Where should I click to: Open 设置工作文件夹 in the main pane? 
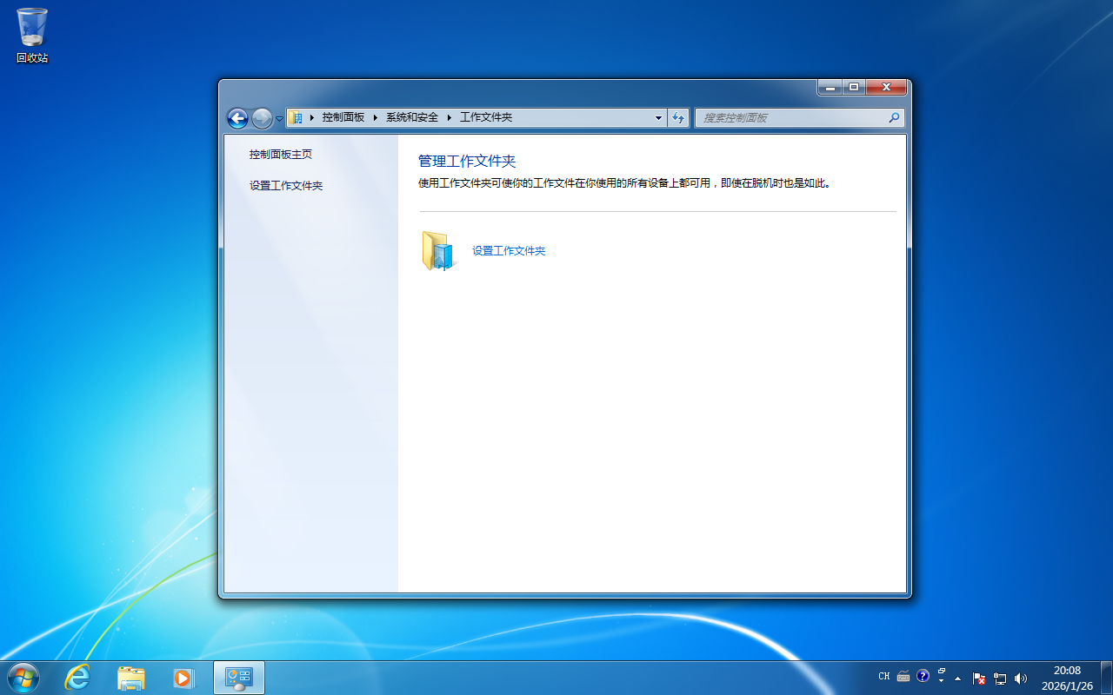[508, 250]
